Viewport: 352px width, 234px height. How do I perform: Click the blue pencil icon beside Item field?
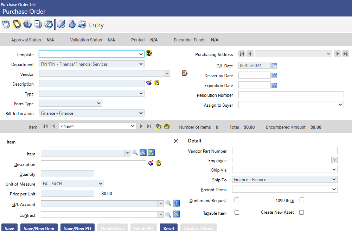tap(143, 153)
